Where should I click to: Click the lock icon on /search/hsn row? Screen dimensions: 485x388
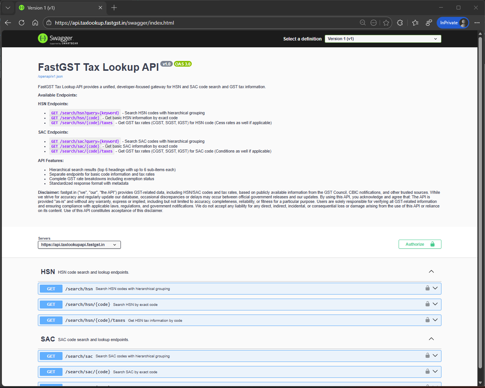(427, 288)
